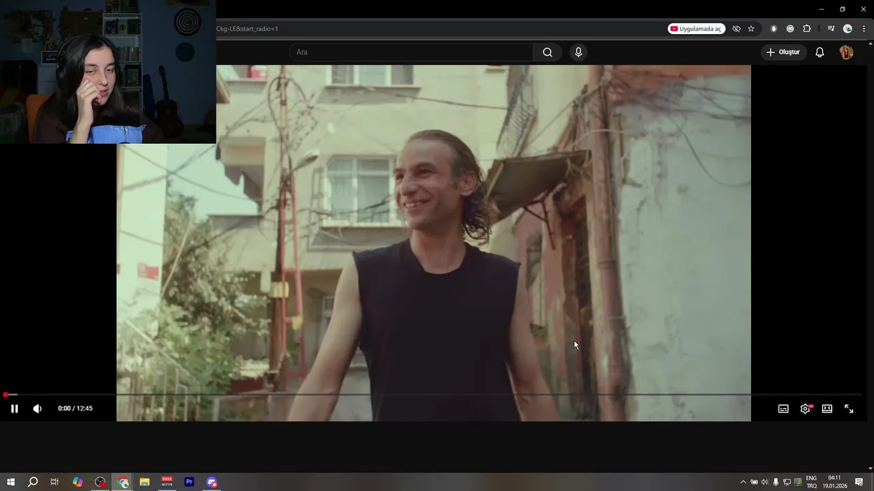Click the Uygulamada aç button
The image size is (874, 491).
tap(696, 29)
